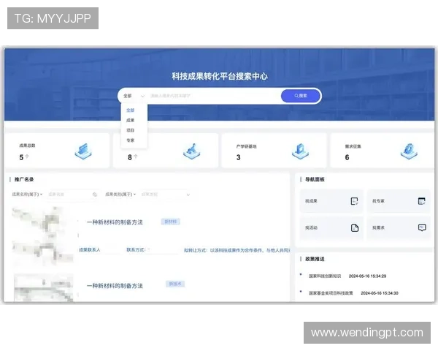
Task: Open thumbnail of the 新材料 tagged result
Action: pyautogui.click(x=43, y=235)
